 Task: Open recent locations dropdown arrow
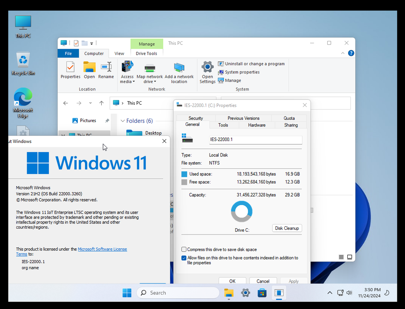pyautogui.click(x=91, y=103)
